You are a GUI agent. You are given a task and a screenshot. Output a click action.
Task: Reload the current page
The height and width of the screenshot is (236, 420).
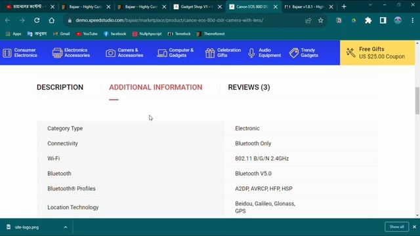[x=37, y=20]
